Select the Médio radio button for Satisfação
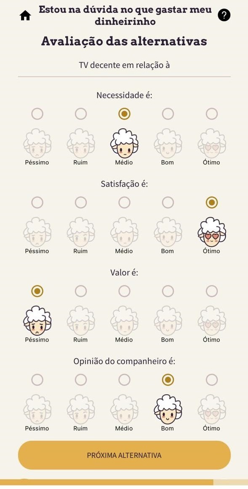 124,202
